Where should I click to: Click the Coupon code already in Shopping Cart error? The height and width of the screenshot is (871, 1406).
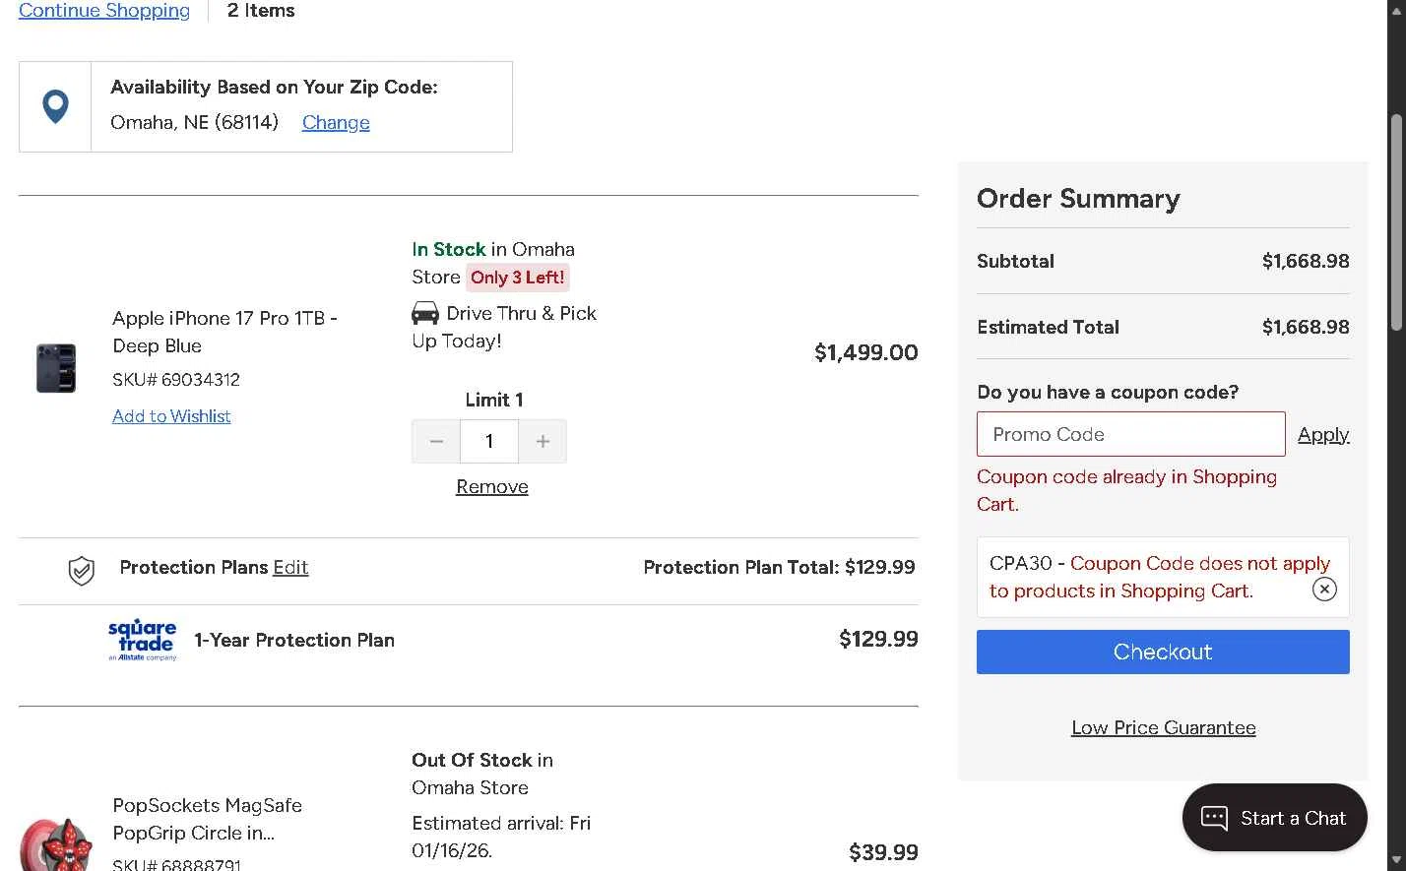[1126, 490]
